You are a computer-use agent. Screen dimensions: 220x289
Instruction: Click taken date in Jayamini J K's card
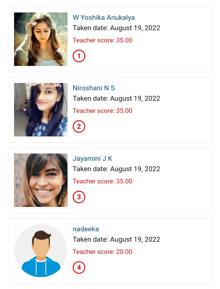pyautogui.click(x=116, y=169)
